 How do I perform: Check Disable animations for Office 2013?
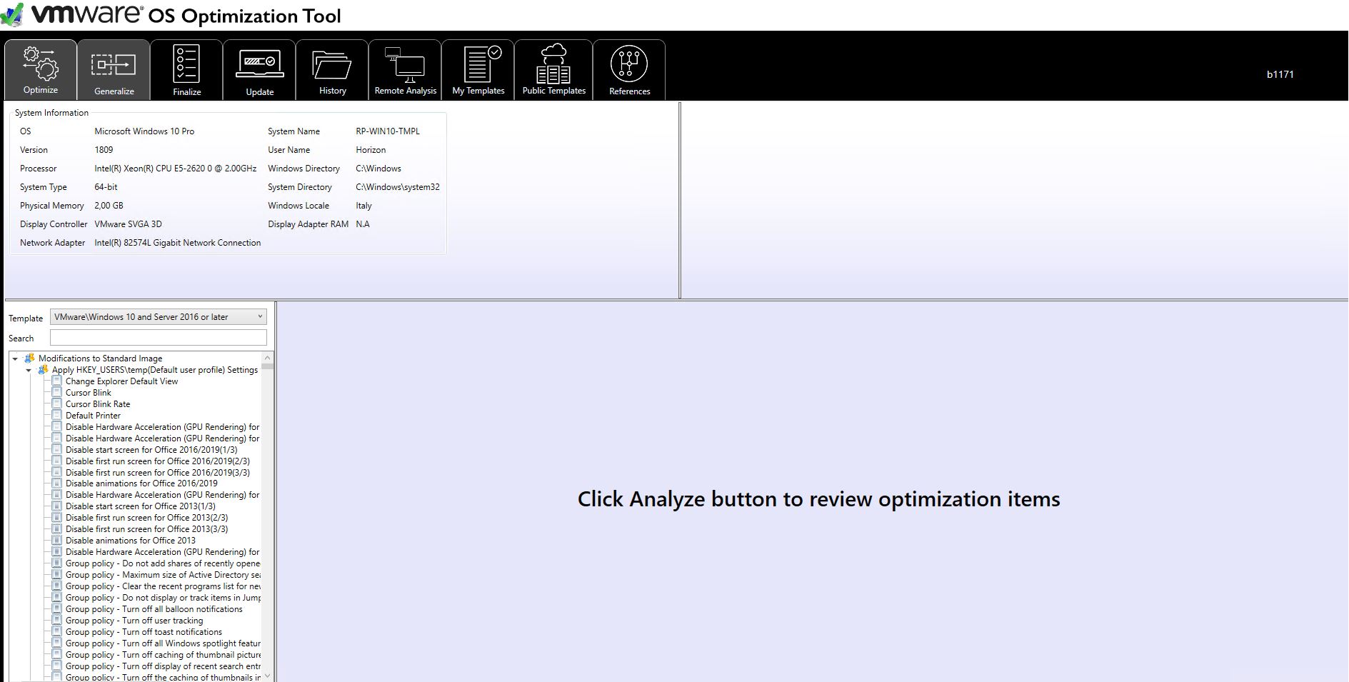[57, 540]
